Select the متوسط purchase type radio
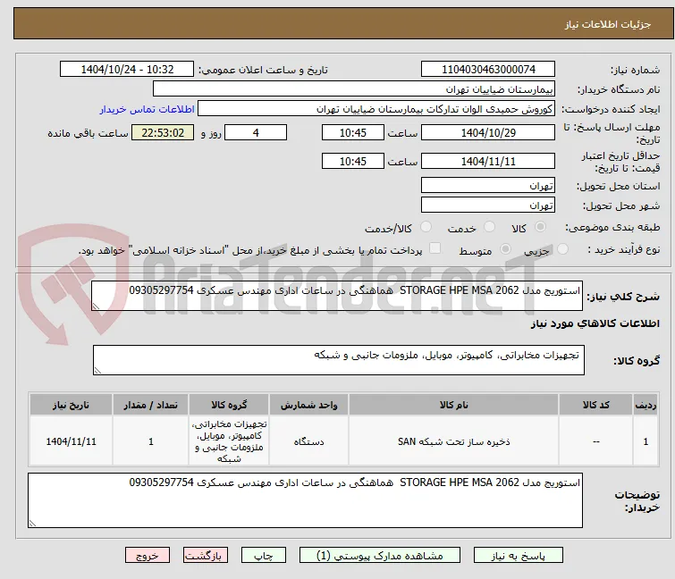 pyautogui.click(x=505, y=249)
